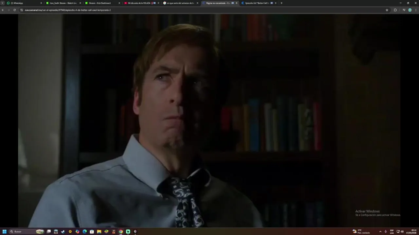Image resolution: width=419 pixels, height=235 pixels.
Task: Open the BlueStacks taskbar icon
Action: [x=106, y=231]
